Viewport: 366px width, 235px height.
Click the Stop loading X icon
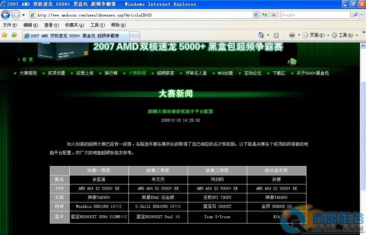(x=274, y=15)
